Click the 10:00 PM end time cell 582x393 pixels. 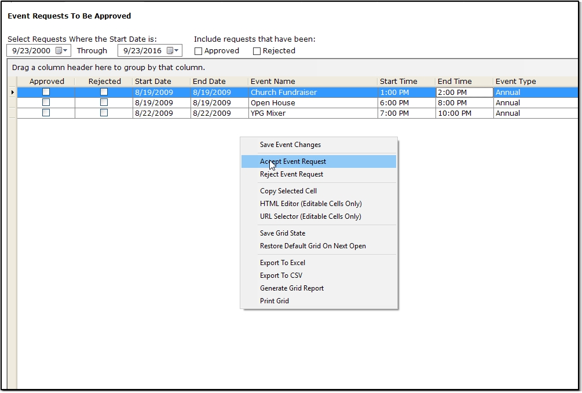pos(464,113)
